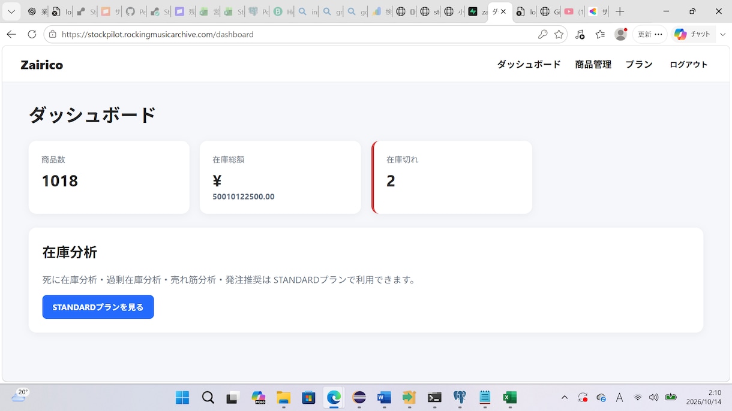Switch to Word on the taskbar

click(384, 397)
